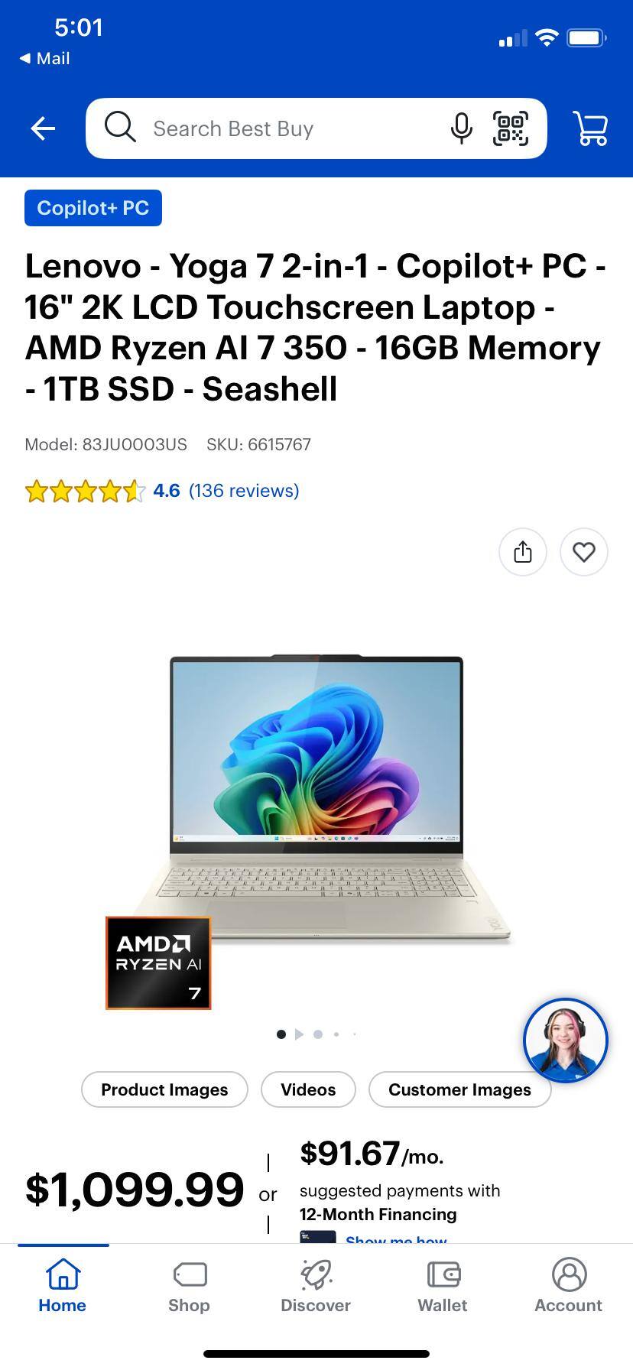Share this product via share icon
Image resolution: width=633 pixels, height=1370 pixels.
523,551
